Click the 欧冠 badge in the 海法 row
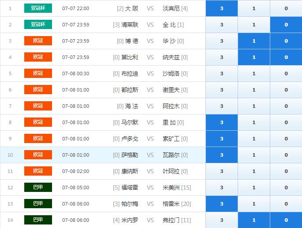The width and height of the screenshot is (302, 228). (38, 106)
